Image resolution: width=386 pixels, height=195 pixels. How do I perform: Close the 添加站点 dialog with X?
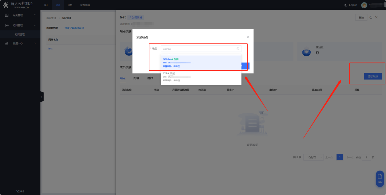pyautogui.click(x=248, y=37)
